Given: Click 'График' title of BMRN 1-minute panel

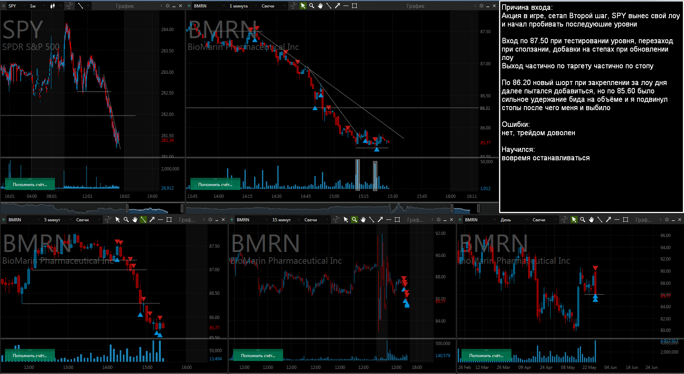Looking at the screenshot, I should tap(415, 6).
